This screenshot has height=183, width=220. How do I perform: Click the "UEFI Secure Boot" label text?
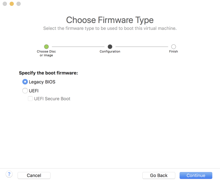point(52,99)
